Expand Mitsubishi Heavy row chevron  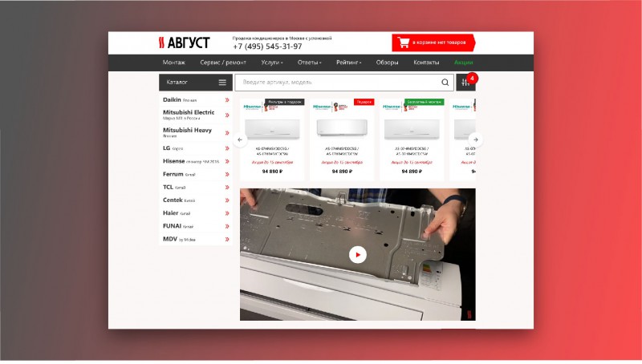click(x=227, y=133)
